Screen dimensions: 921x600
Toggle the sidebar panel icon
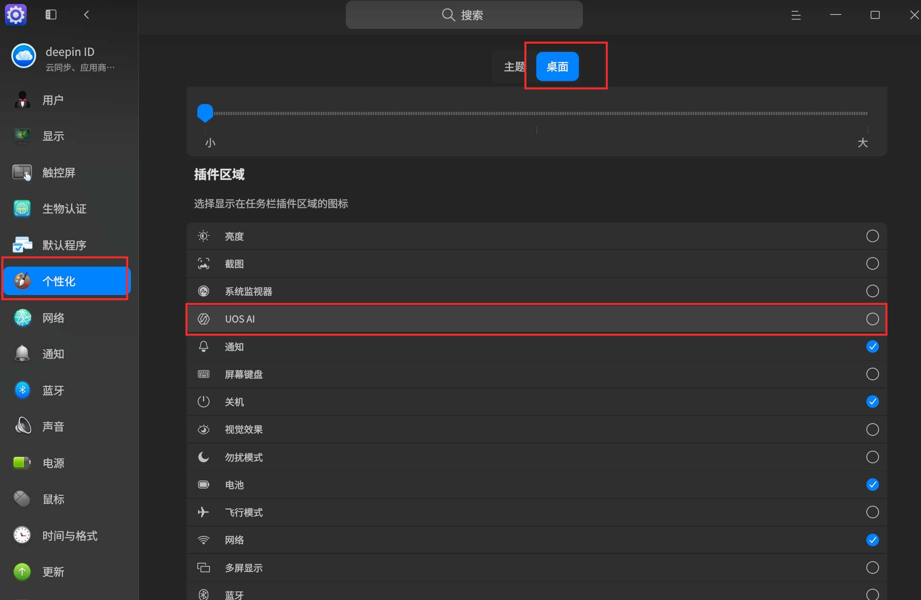coord(51,15)
